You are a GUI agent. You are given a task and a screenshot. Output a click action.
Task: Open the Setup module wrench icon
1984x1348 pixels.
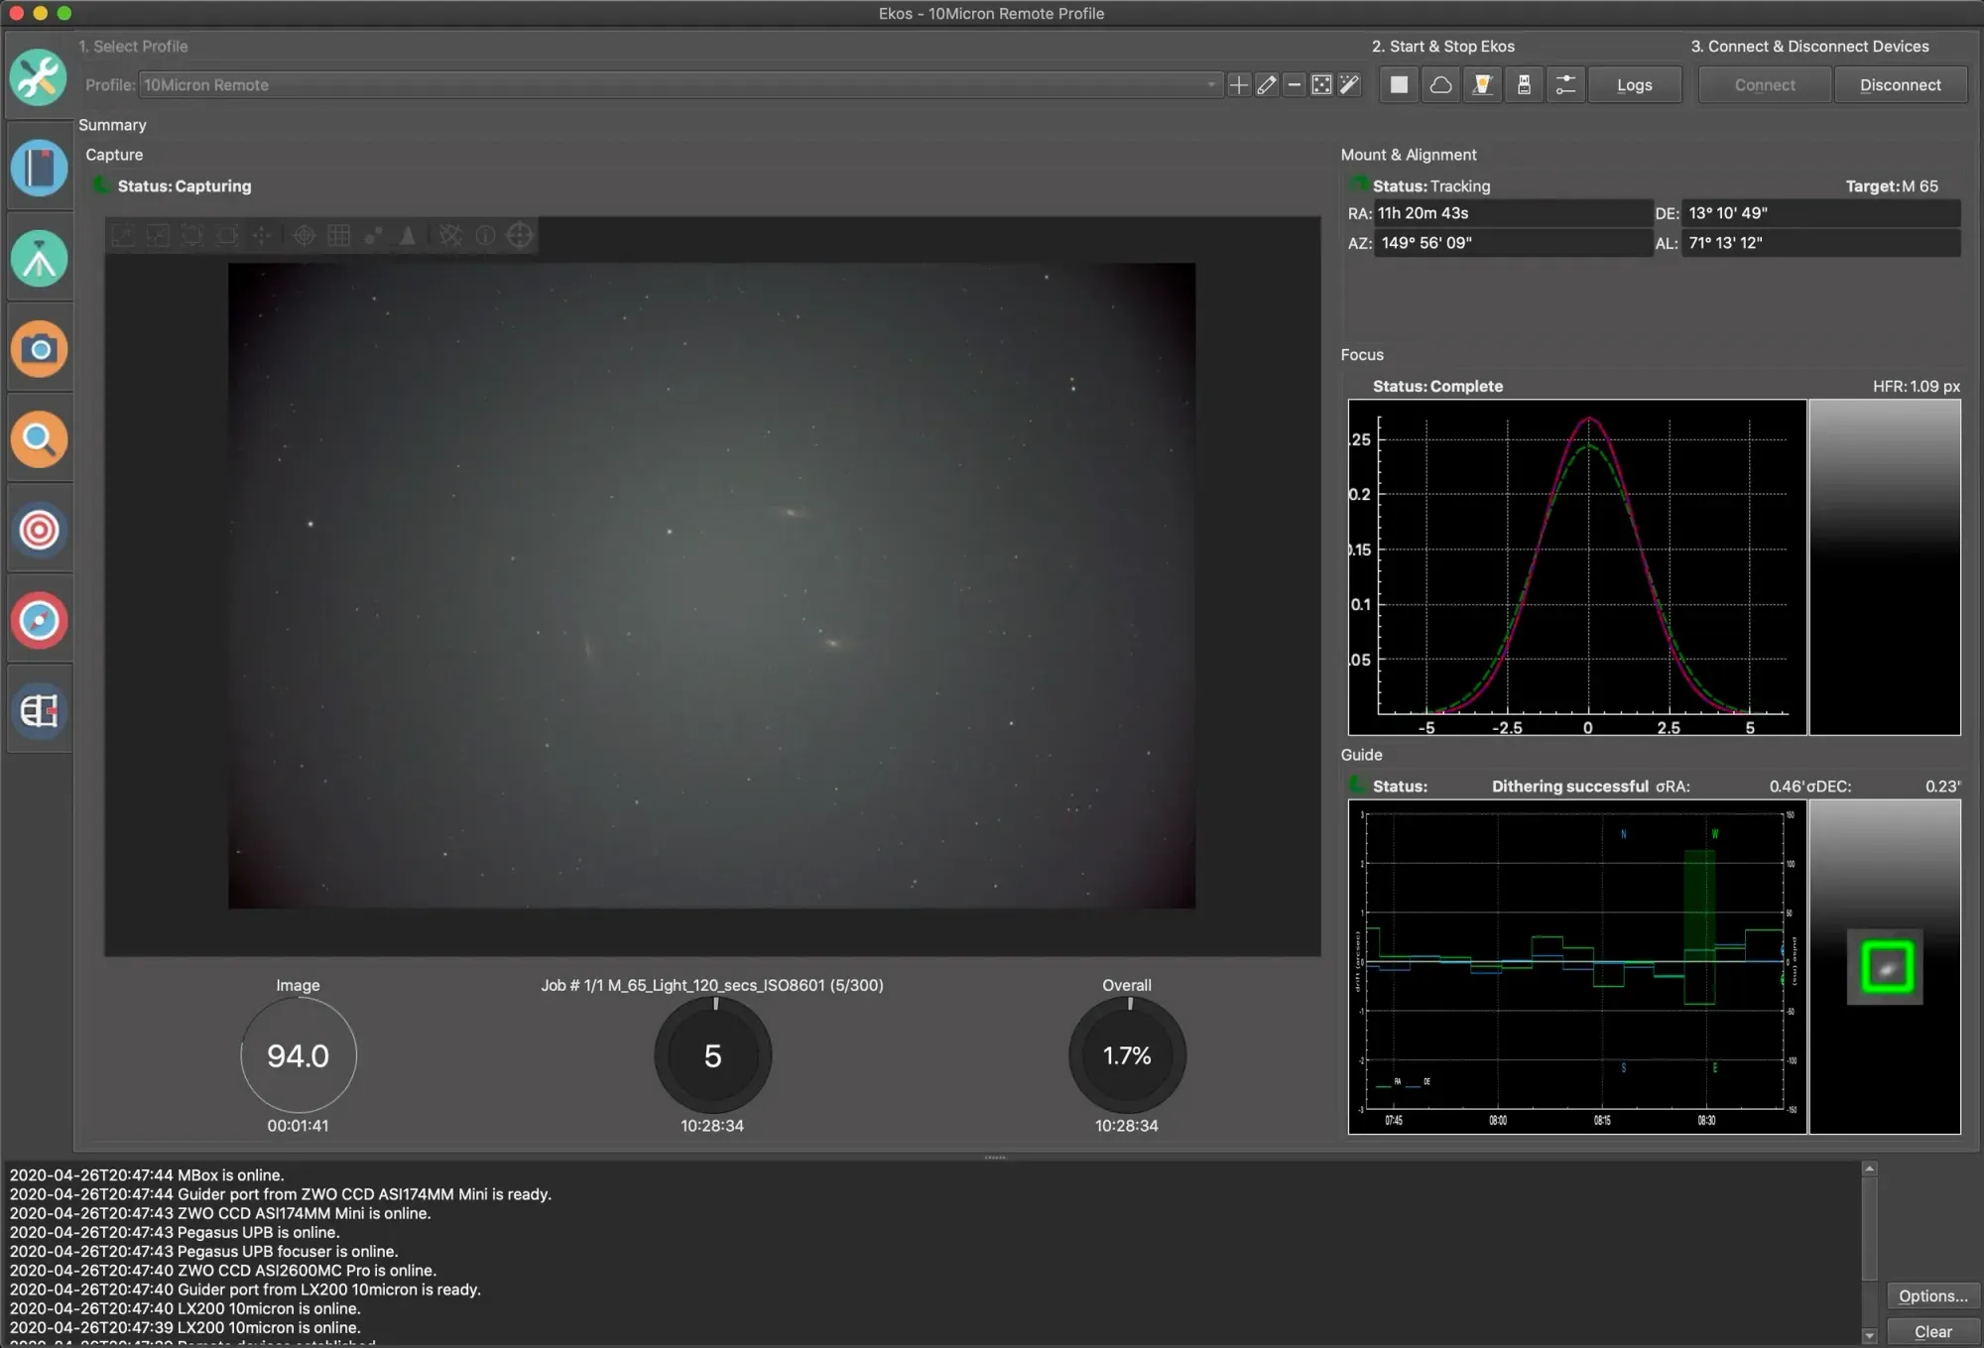click(39, 77)
